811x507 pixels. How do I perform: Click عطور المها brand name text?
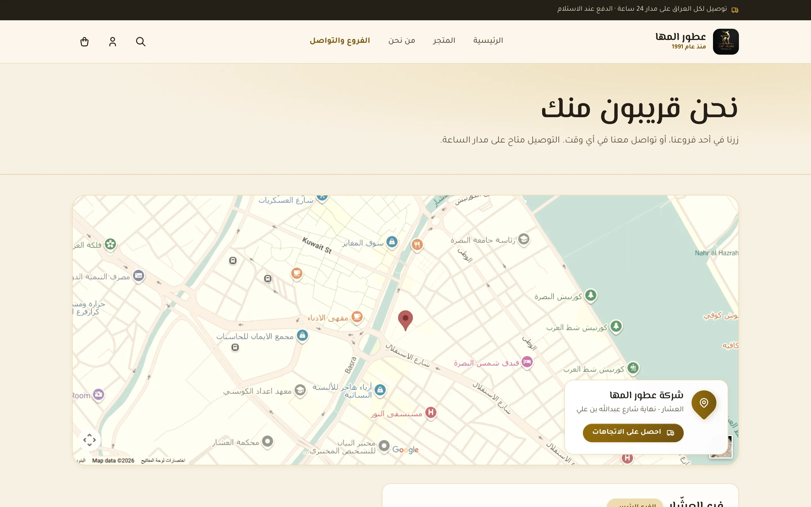(681, 36)
